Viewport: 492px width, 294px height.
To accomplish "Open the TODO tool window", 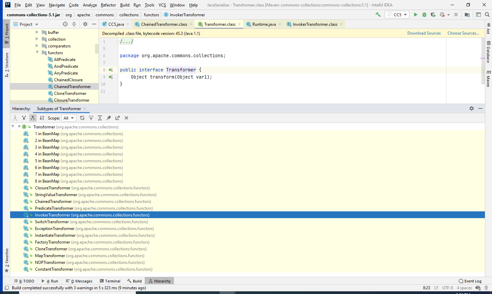I will pyautogui.click(x=24, y=281).
